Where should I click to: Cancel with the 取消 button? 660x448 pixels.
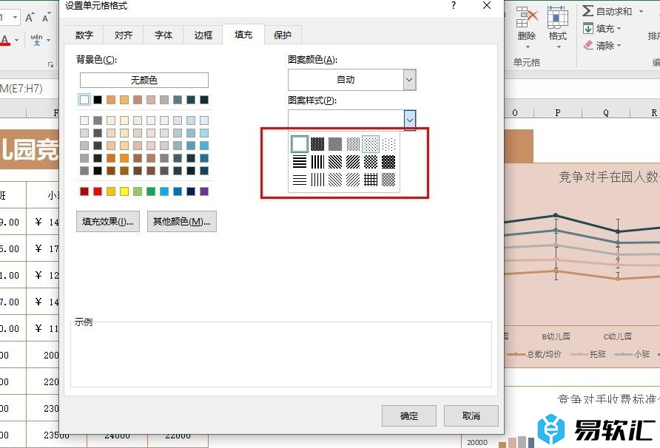point(471,415)
